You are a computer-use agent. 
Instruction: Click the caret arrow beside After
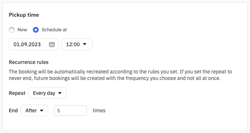click(x=42, y=110)
